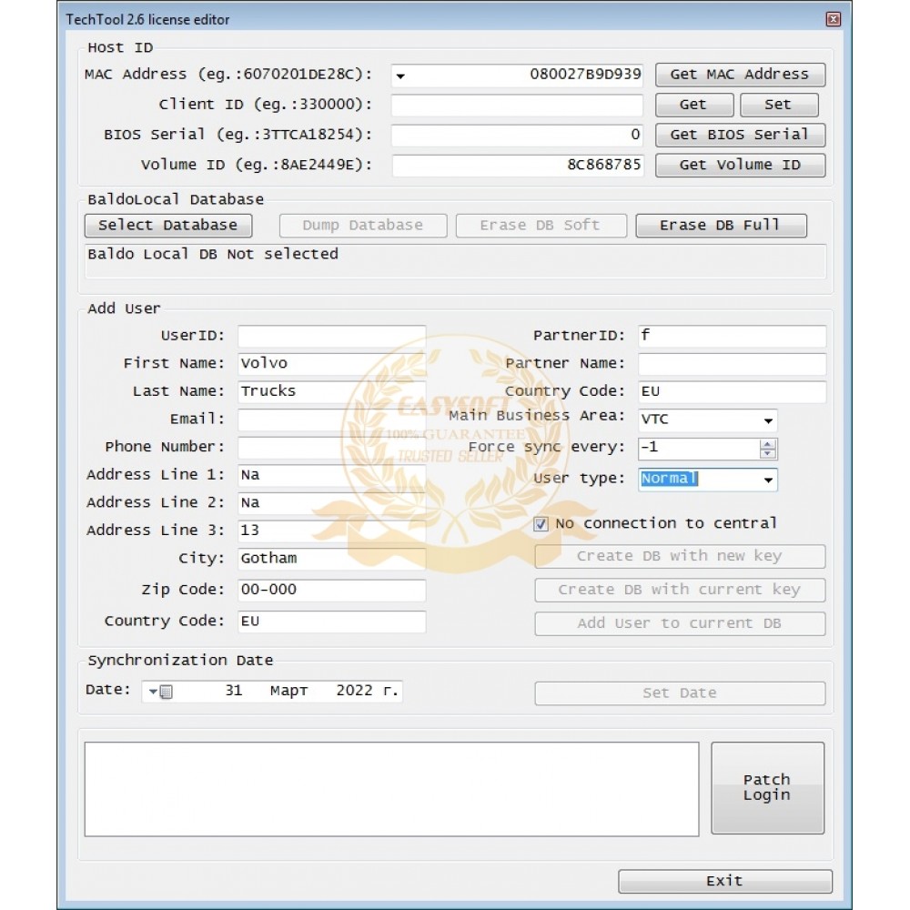This screenshot has width=910, height=910.
Task: Click the First Name field containing Volvo
Action: coord(331,364)
